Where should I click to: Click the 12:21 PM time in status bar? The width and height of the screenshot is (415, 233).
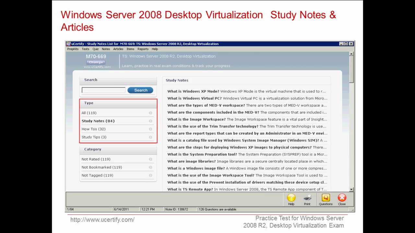148,209
